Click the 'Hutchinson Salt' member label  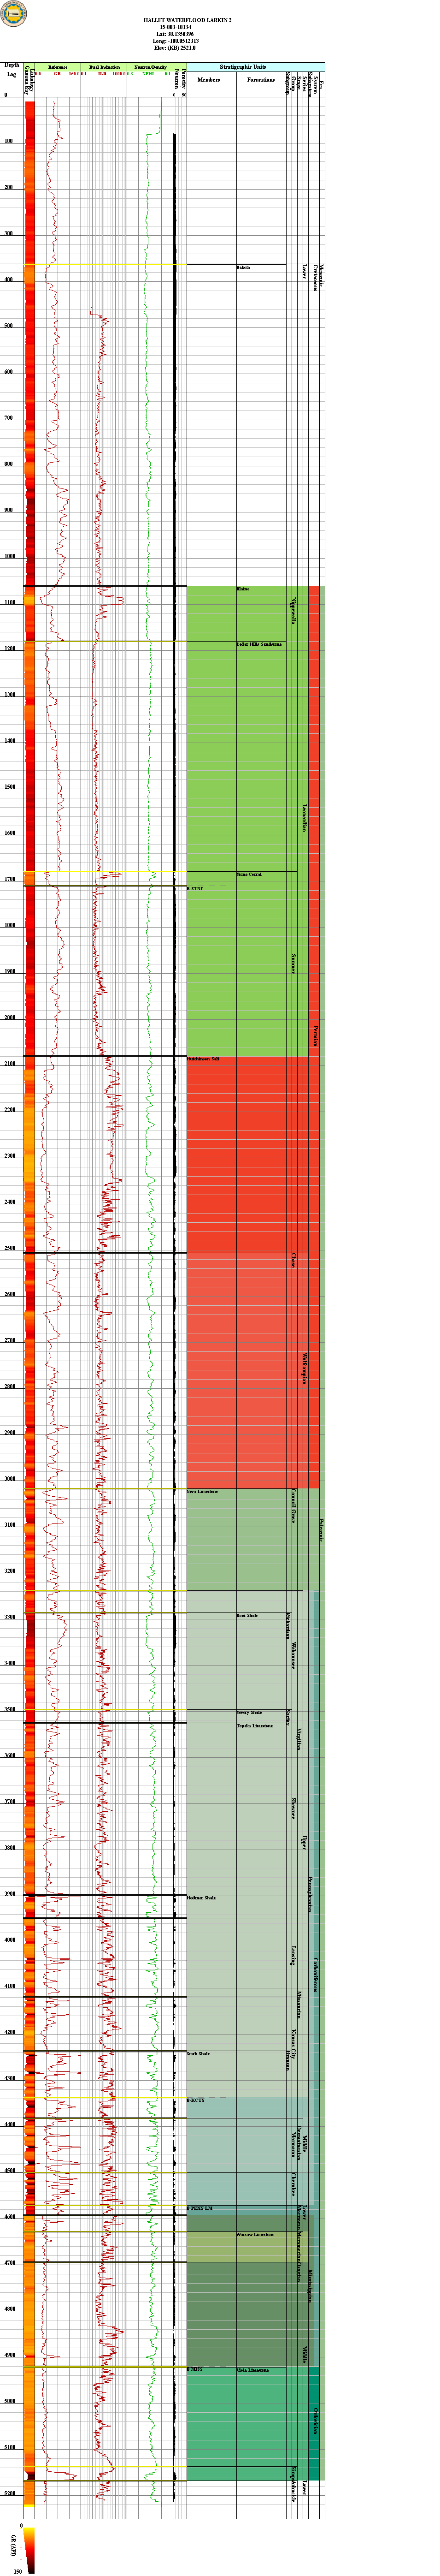pyautogui.click(x=203, y=1059)
